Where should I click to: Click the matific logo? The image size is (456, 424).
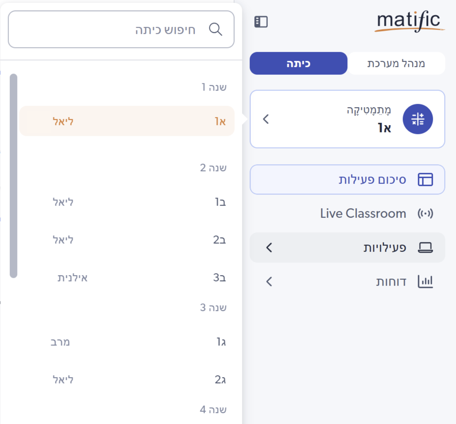tap(409, 21)
